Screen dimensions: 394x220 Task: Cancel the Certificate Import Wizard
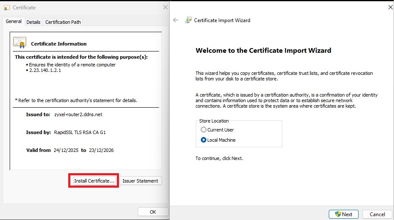coord(377,214)
